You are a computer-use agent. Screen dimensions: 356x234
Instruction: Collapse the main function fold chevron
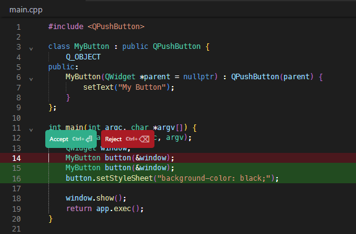coord(31,129)
